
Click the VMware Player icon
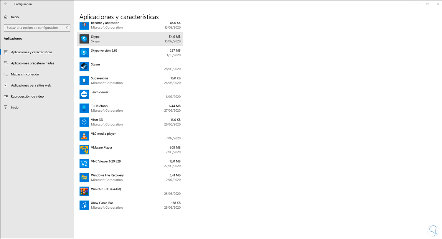pos(84,150)
